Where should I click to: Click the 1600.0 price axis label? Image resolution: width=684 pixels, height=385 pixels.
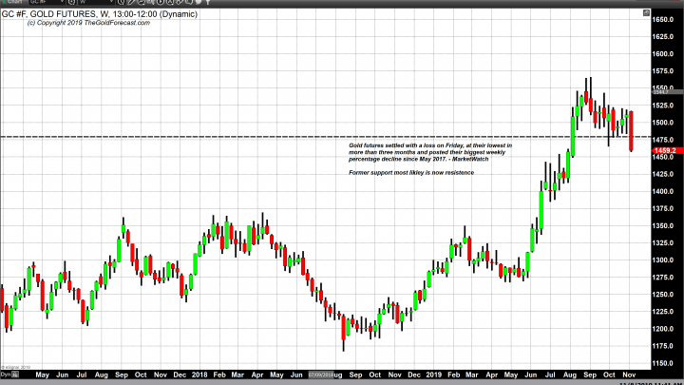(x=663, y=54)
